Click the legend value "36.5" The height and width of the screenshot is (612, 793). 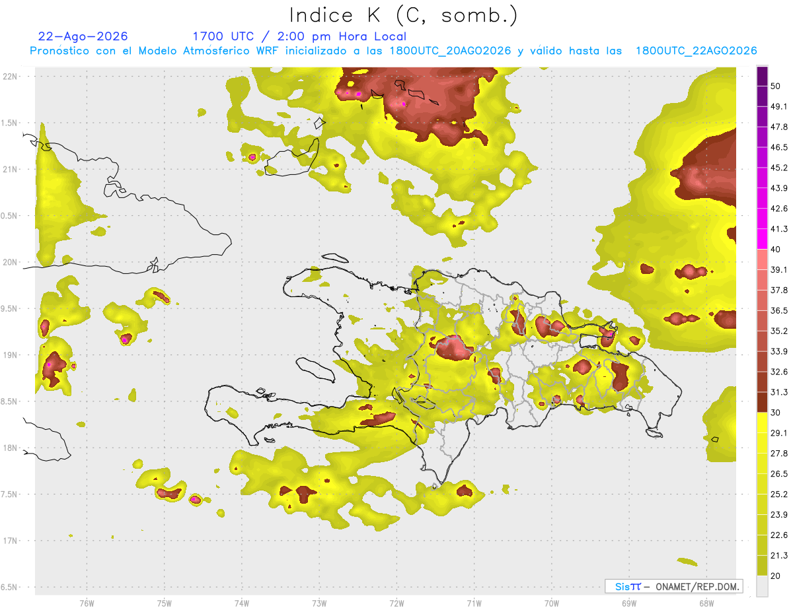pyautogui.click(x=779, y=310)
